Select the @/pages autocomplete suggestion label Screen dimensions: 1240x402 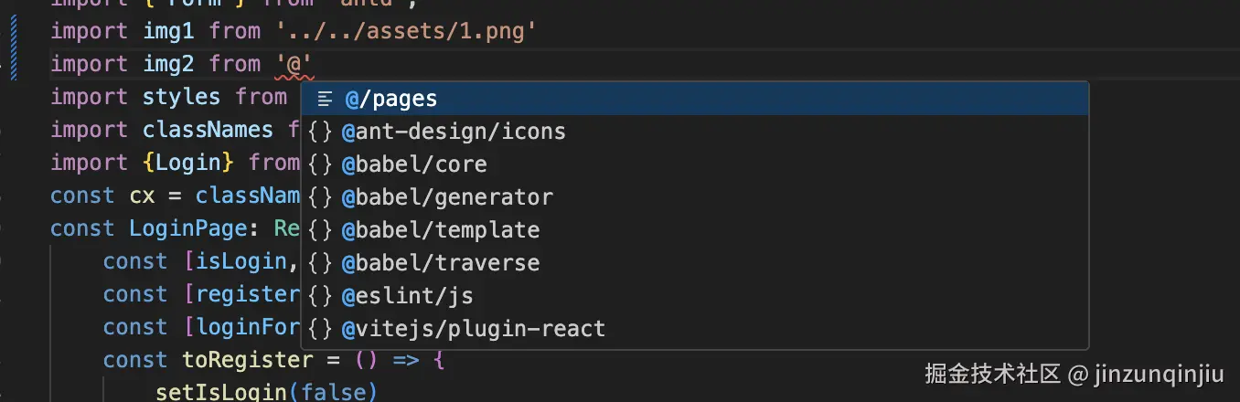point(390,99)
